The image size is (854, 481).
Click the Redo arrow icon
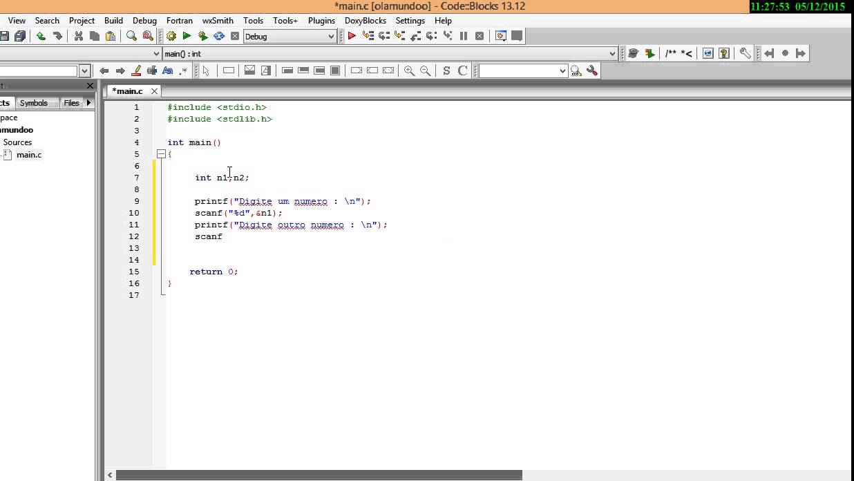(x=57, y=36)
